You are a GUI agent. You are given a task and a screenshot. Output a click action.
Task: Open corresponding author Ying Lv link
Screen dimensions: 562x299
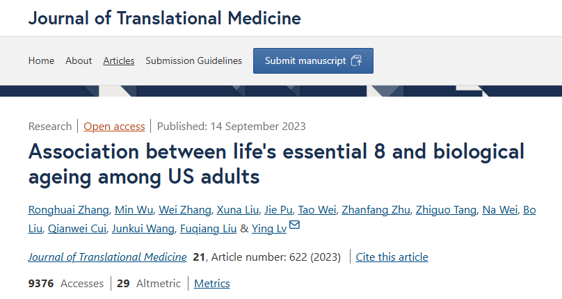268,228
